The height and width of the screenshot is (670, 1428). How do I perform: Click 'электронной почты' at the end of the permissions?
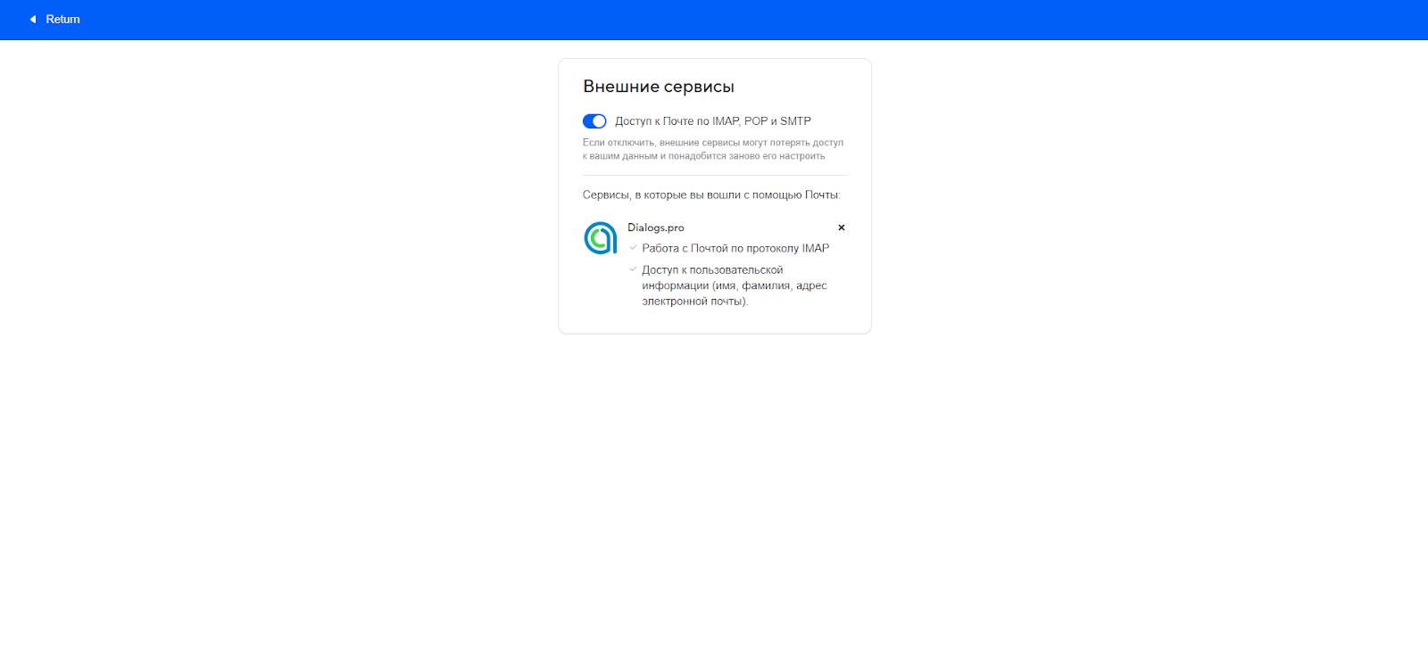coord(694,302)
